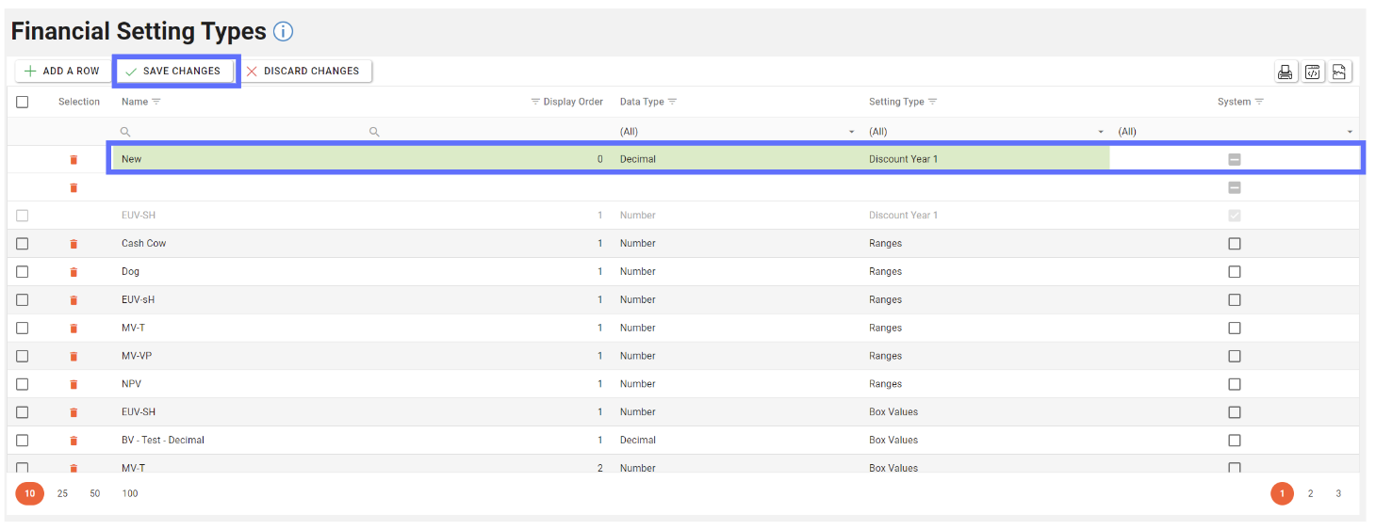Open the info icon beside the page title
This screenshot has height=530, width=1376.
(283, 32)
